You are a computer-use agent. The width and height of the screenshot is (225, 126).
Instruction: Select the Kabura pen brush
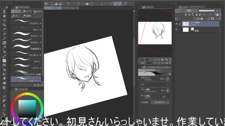[26, 35]
